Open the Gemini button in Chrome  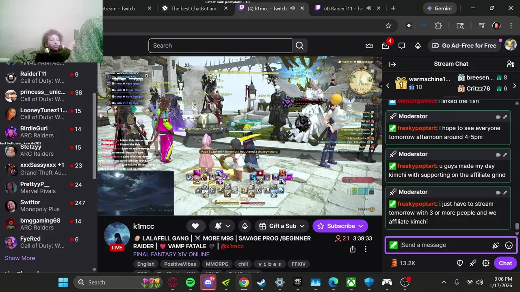[x=440, y=9]
